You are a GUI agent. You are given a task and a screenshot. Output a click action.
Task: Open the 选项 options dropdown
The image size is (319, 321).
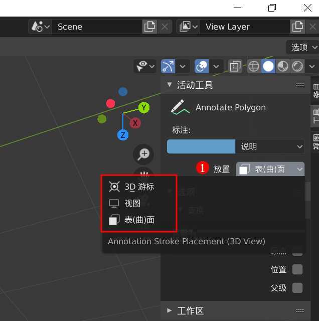[x=303, y=47]
